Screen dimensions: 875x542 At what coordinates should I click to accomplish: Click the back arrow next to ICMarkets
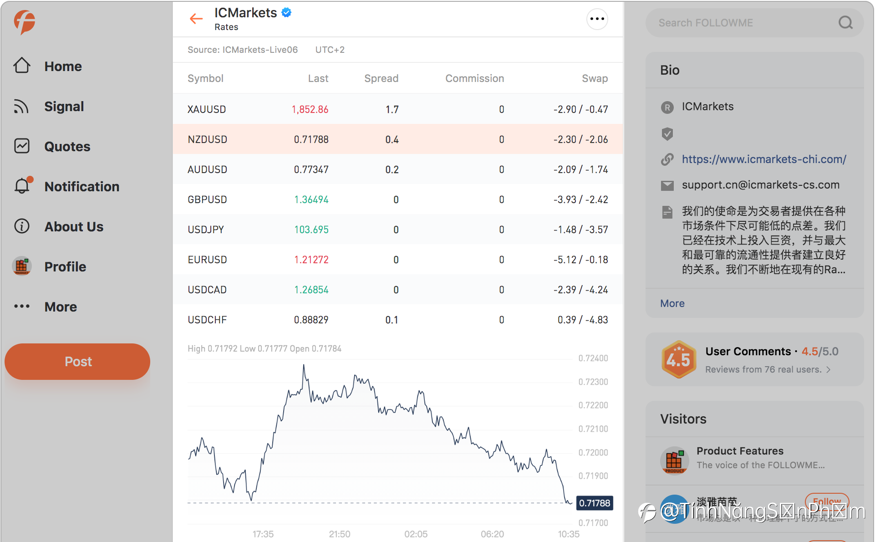point(196,19)
